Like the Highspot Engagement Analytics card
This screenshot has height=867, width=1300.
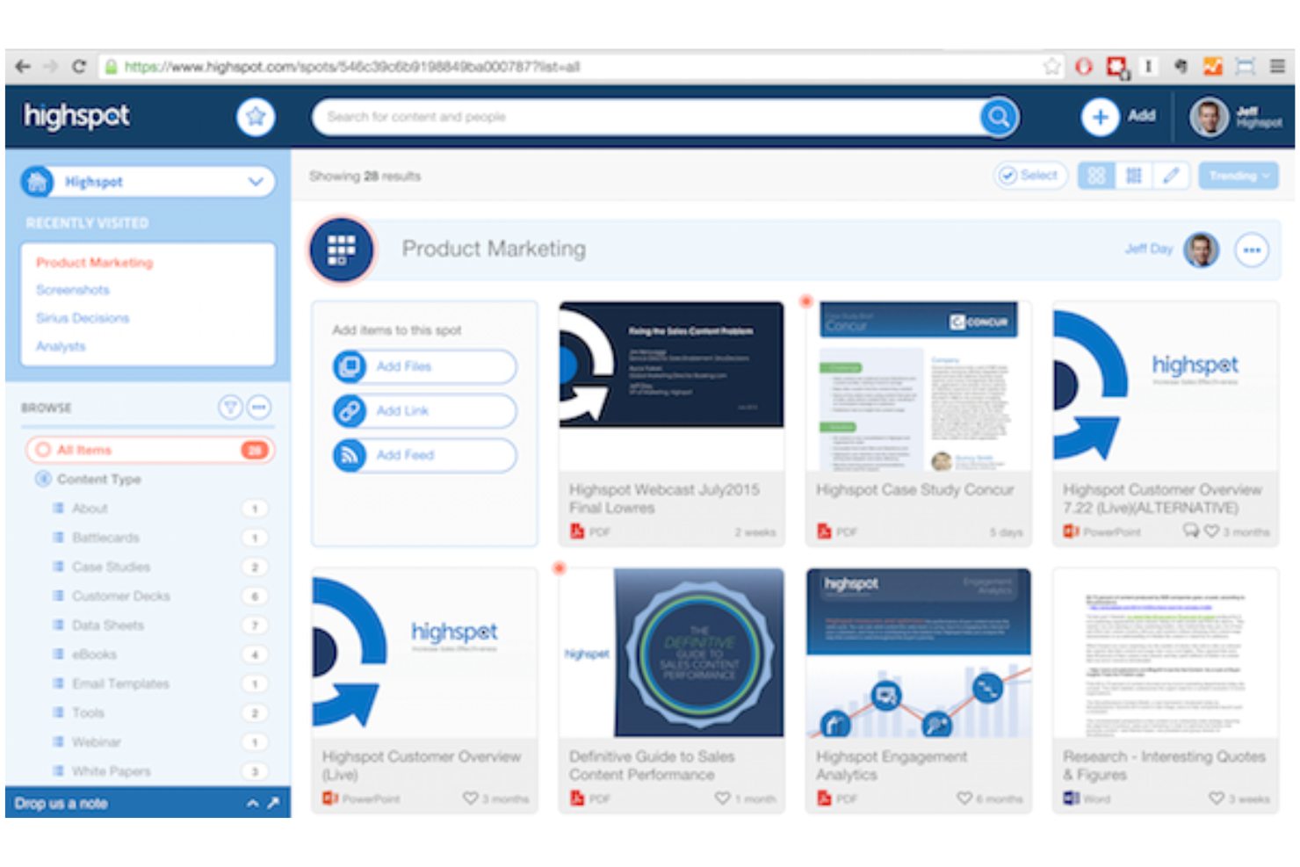(x=964, y=798)
